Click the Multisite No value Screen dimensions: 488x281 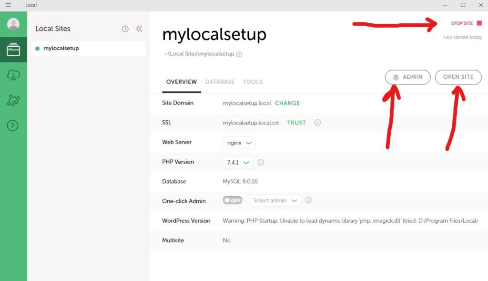tap(226, 240)
